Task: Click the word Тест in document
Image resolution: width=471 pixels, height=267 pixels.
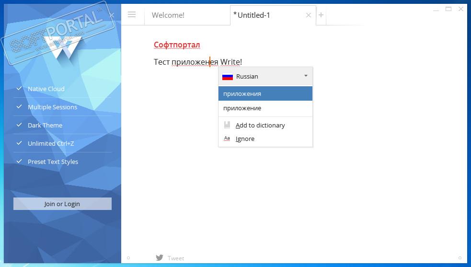Action: click(161, 62)
